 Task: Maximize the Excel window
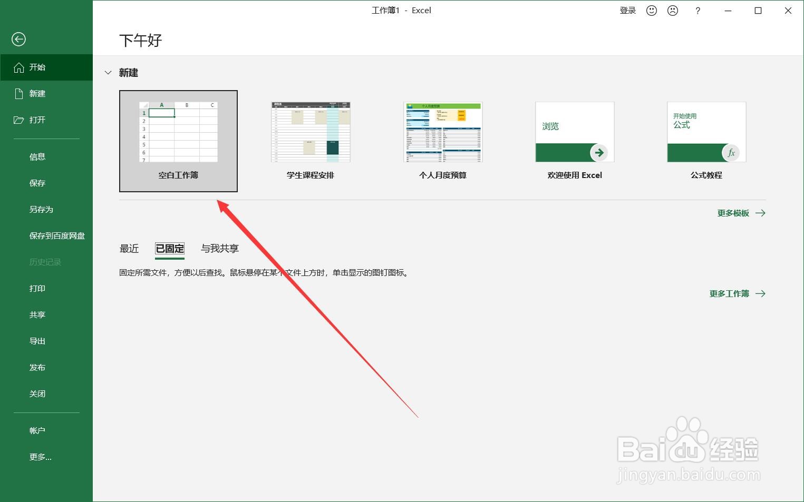click(x=758, y=11)
